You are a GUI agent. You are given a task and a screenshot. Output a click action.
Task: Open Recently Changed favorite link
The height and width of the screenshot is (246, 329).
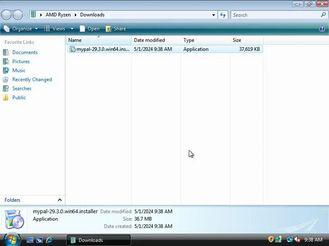pos(32,80)
